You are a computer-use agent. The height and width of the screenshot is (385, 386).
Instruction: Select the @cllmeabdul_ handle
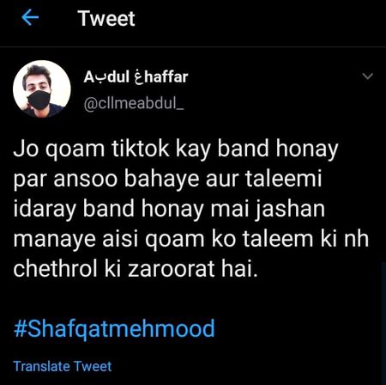point(134,103)
